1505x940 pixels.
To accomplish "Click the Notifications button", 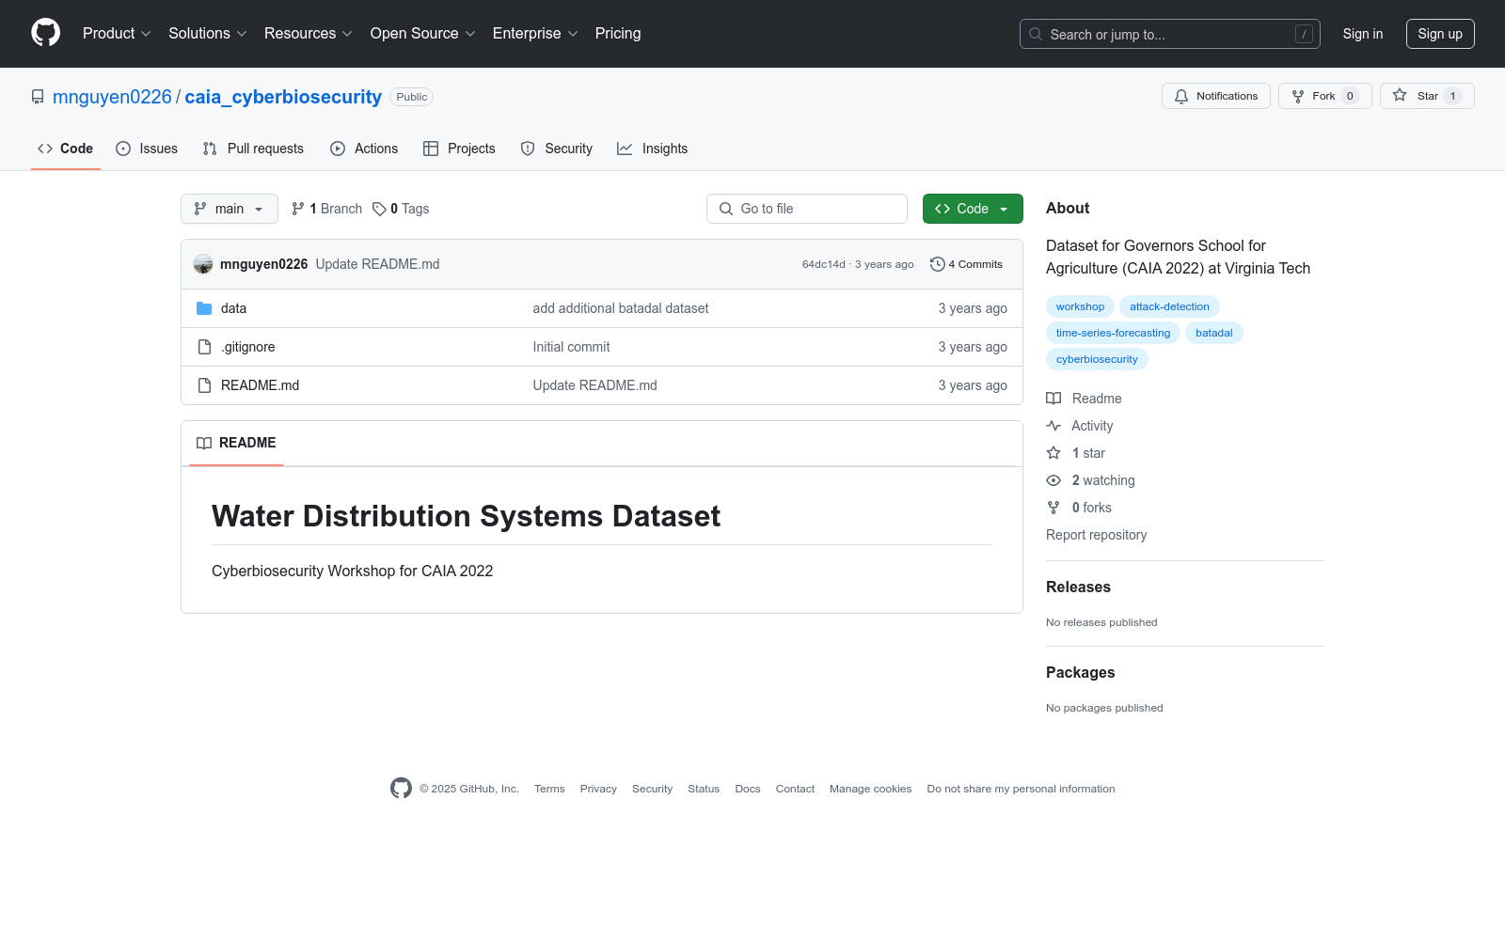I will (1216, 96).
